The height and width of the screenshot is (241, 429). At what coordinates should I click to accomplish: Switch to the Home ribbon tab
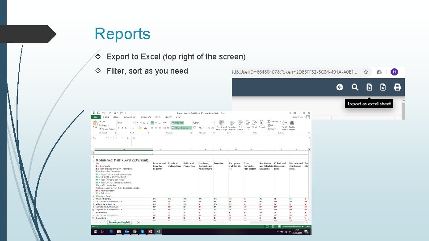[106, 117]
